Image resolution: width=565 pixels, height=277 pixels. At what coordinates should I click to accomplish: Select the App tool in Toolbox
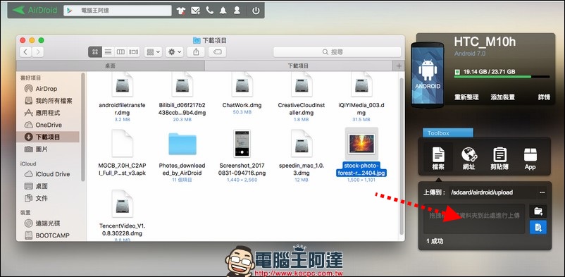(x=530, y=159)
